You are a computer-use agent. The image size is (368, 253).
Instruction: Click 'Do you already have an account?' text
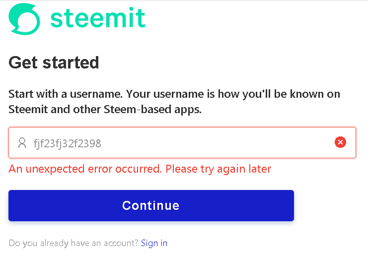coord(74,243)
